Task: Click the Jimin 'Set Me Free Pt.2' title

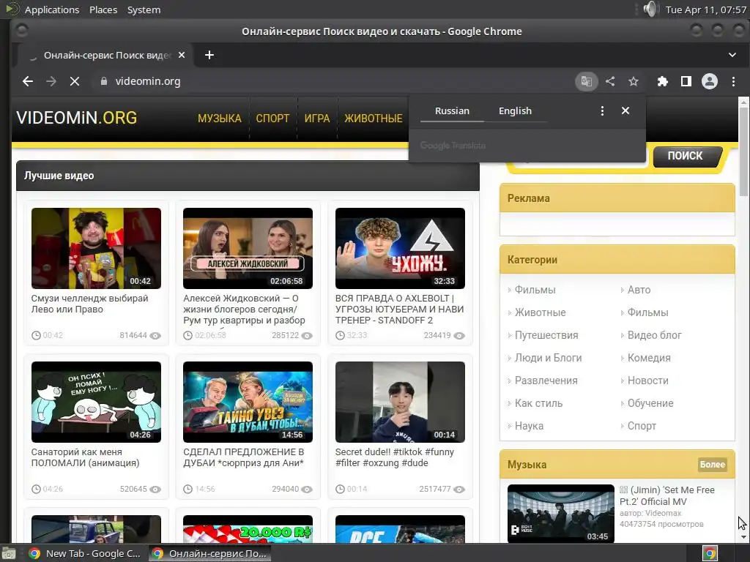Action: [x=667, y=495]
